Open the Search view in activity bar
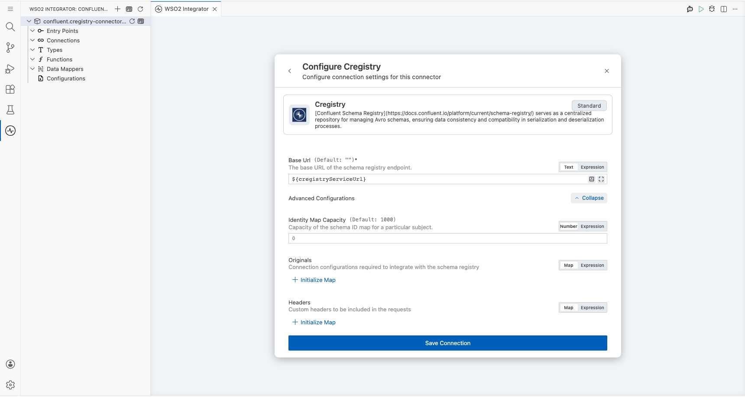745x397 pixels. pos(10,27)
